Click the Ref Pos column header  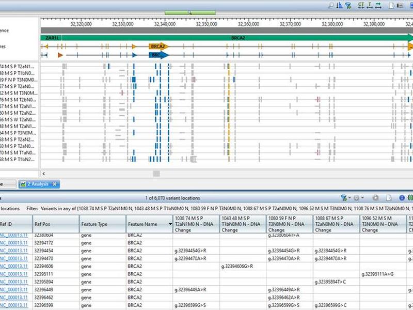click(56, 224)
